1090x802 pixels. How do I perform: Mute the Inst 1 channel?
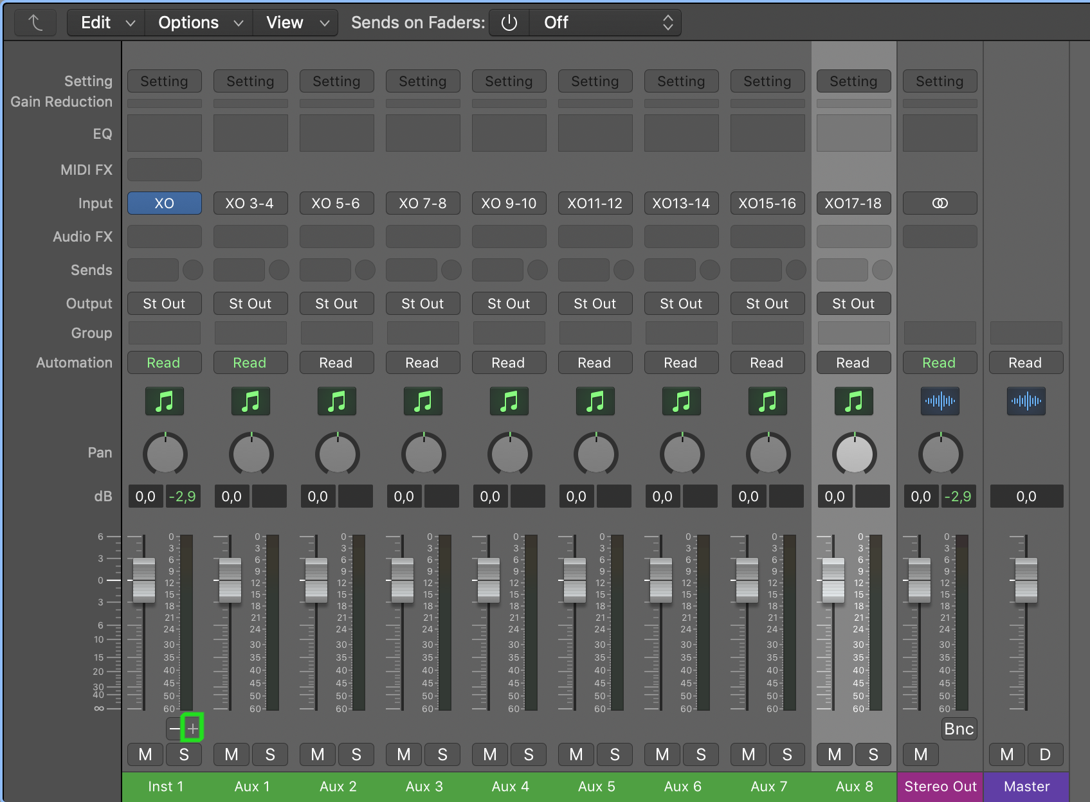tap(145, 754)
